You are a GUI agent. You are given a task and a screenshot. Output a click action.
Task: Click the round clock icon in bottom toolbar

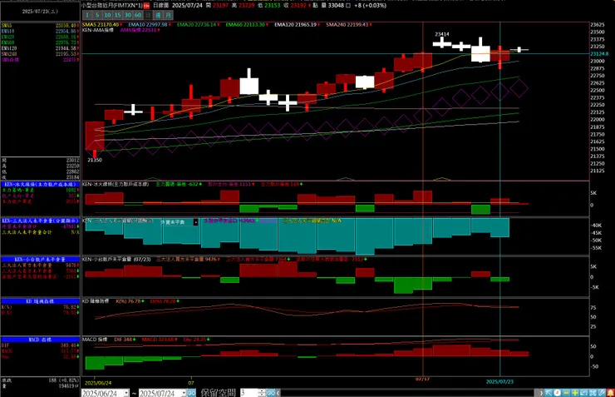click(558, 393)
